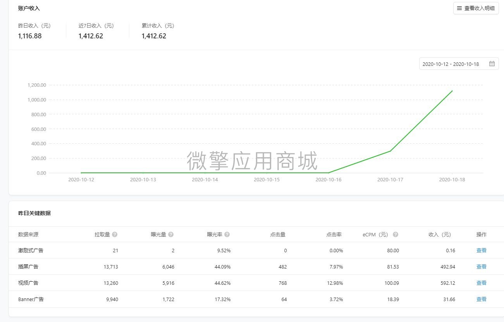Click 插屏广告 exposure count 6,046
Screen dimensions: 504x322
coord(168,267)
